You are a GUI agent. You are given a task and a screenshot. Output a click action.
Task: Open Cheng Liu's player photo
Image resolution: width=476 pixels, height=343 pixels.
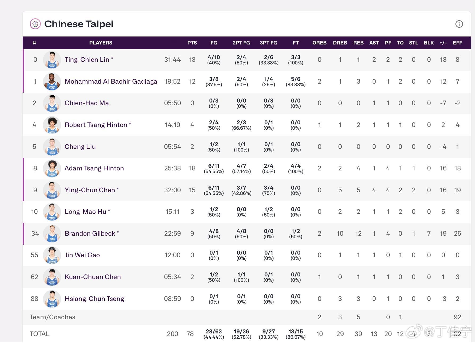pos(52,147)
